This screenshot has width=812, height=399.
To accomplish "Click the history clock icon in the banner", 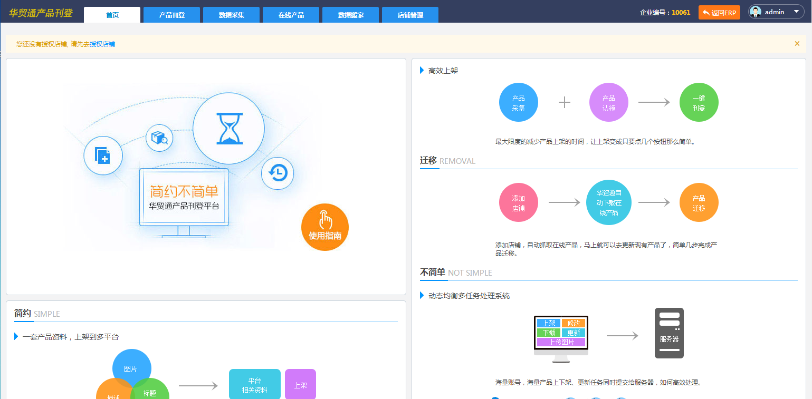I will 278,173.
